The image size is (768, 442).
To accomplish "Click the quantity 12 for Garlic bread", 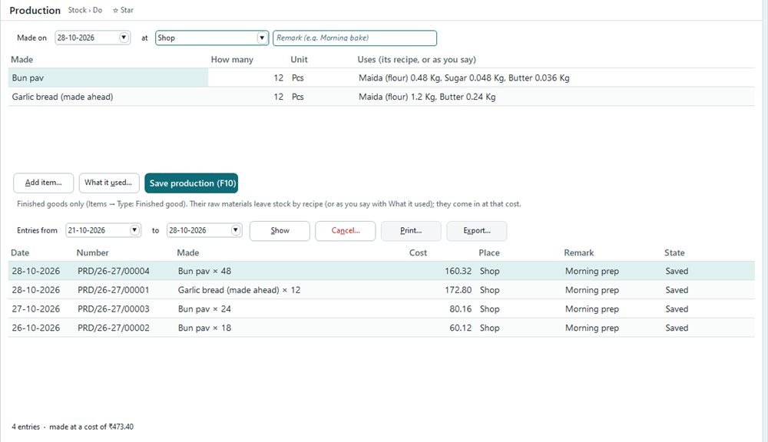I will tap(278, 97).
